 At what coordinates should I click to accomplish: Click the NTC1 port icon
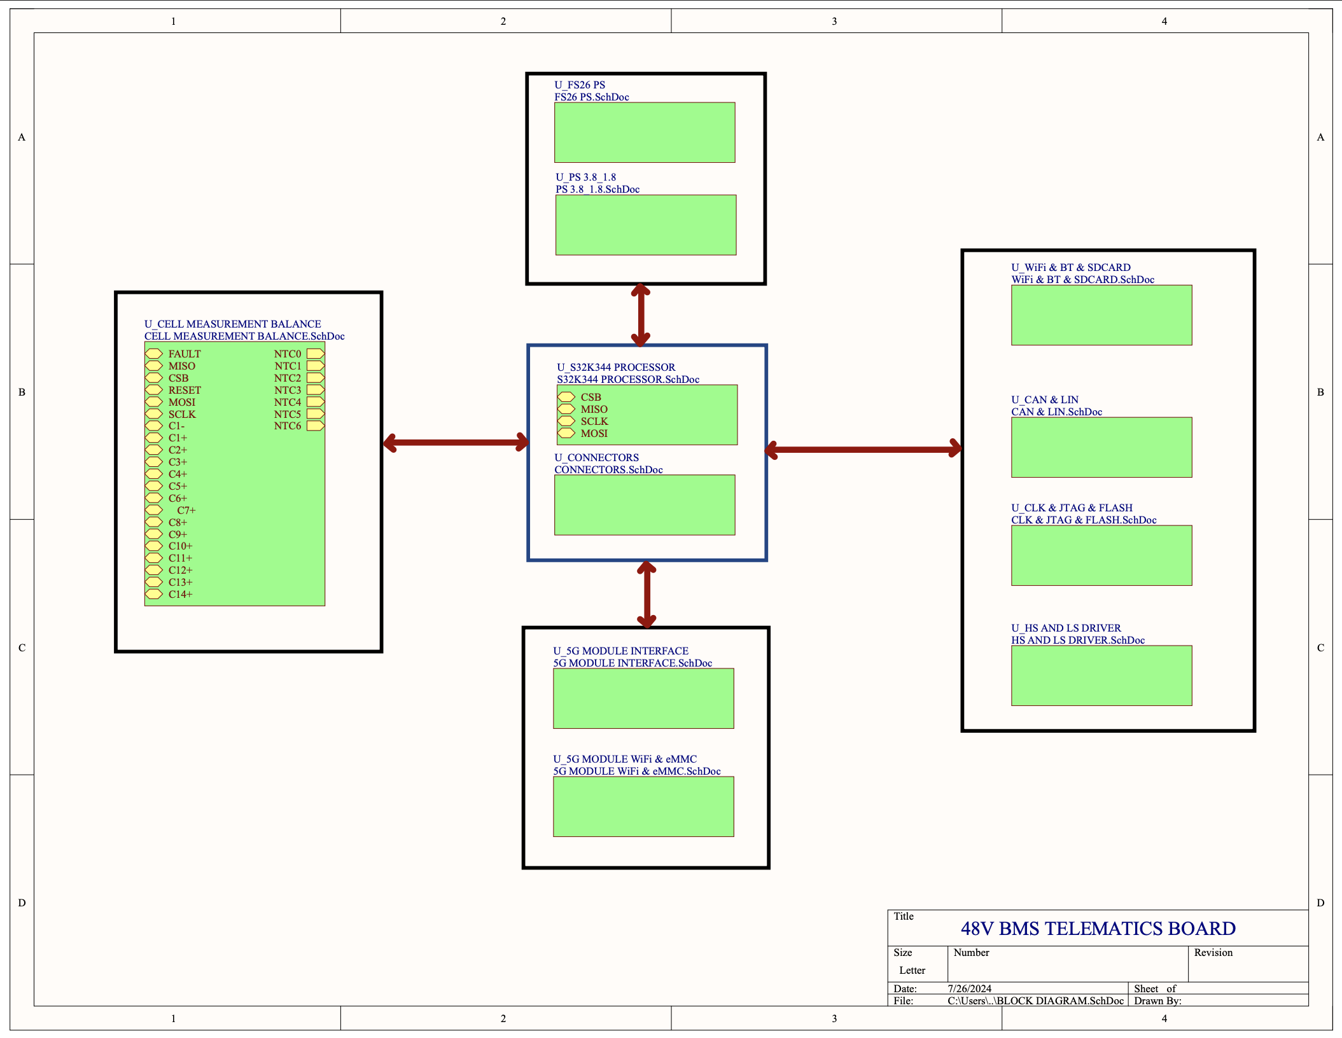pyautogui.click(x=316, y=366)
